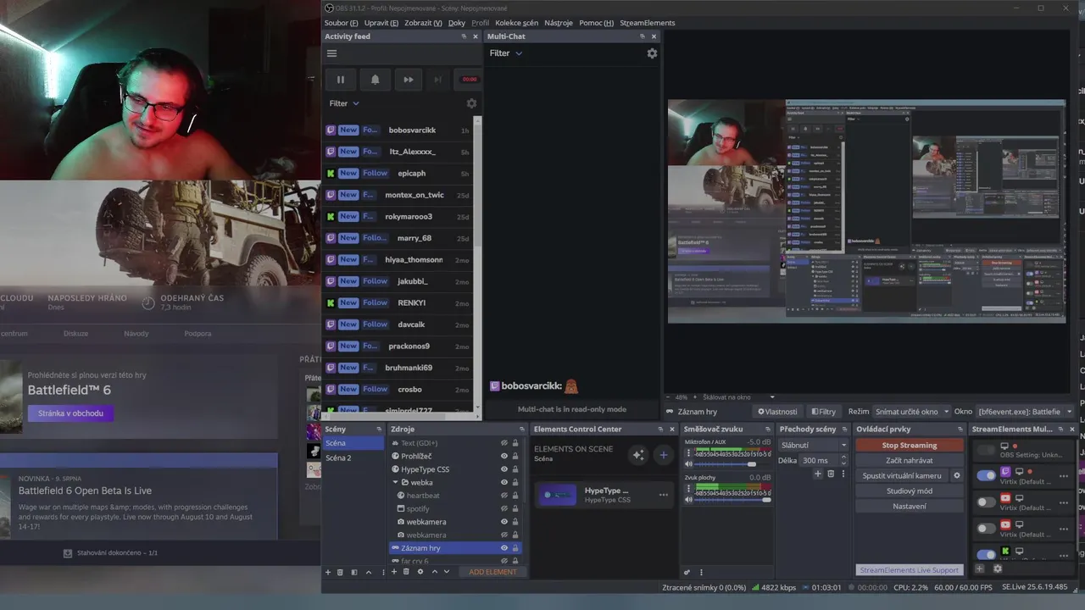Close the Multi-Chat dock
1085x610 pixels.
[x=654, y=36]
